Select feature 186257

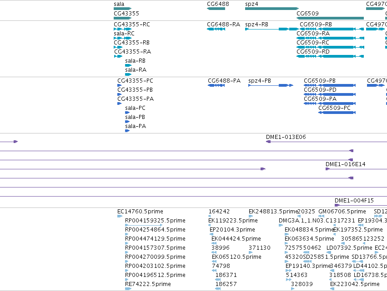tap(218, 289)
